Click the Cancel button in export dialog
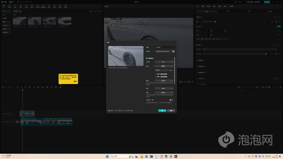This screenshot has height=159, width=283. click(171, 111)
